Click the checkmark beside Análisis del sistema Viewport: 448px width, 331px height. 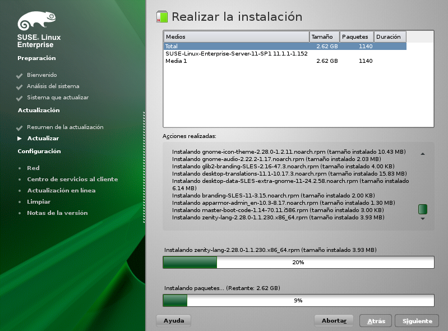pyautogui.click(x=20, y=86)
